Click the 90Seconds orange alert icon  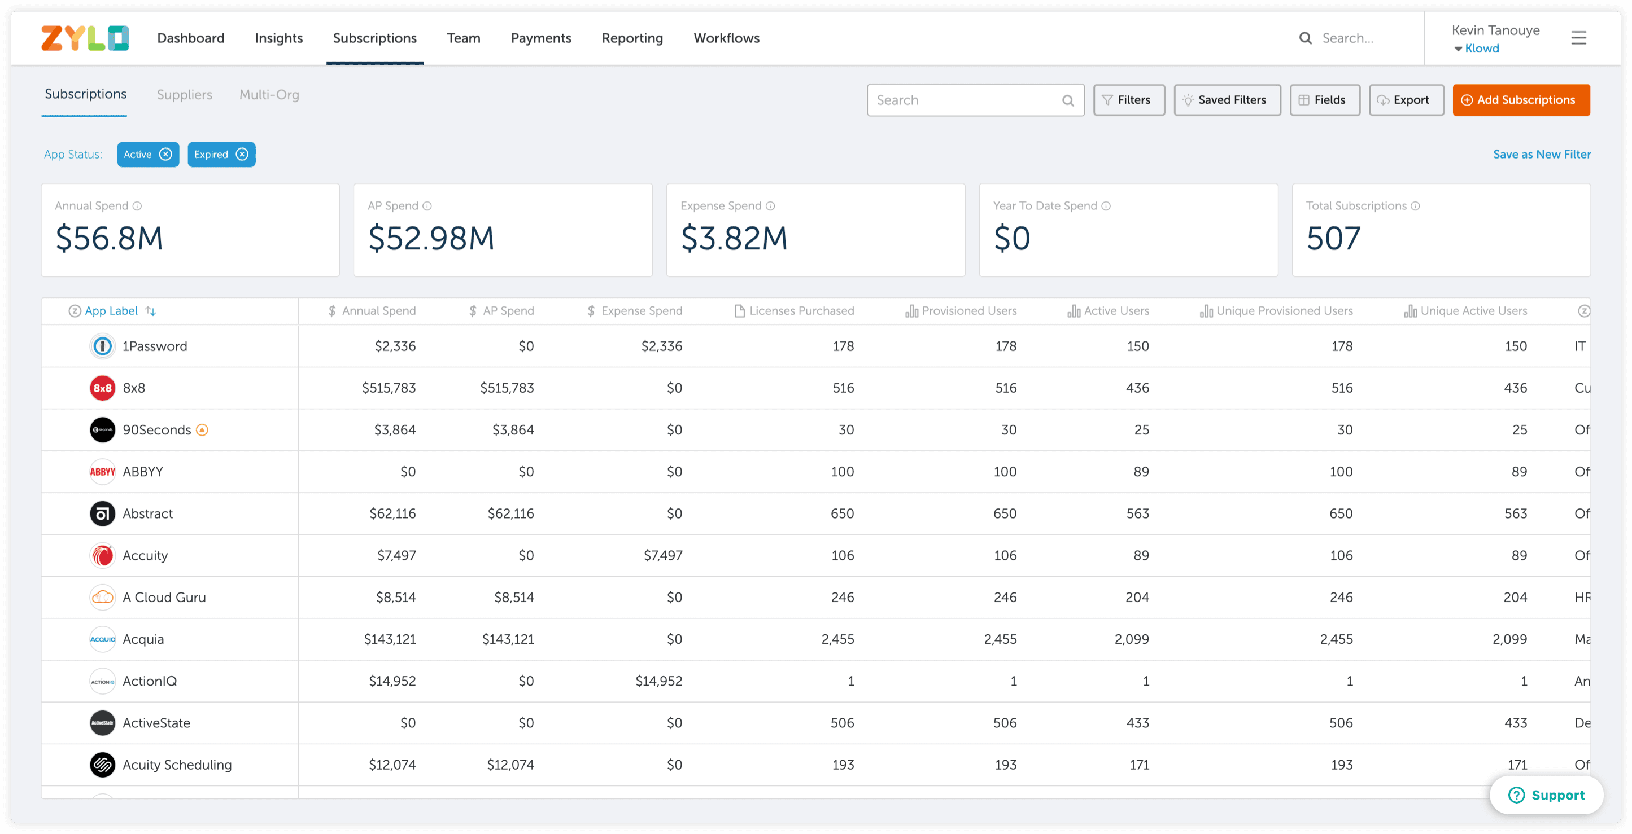[202, 430]
